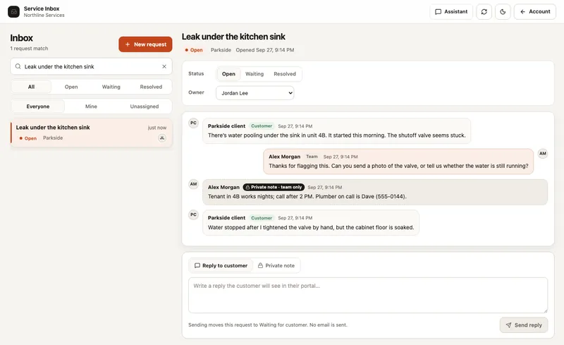
Task: Set request status to Open
Action: pyautogui.click(x=228, y=74)
